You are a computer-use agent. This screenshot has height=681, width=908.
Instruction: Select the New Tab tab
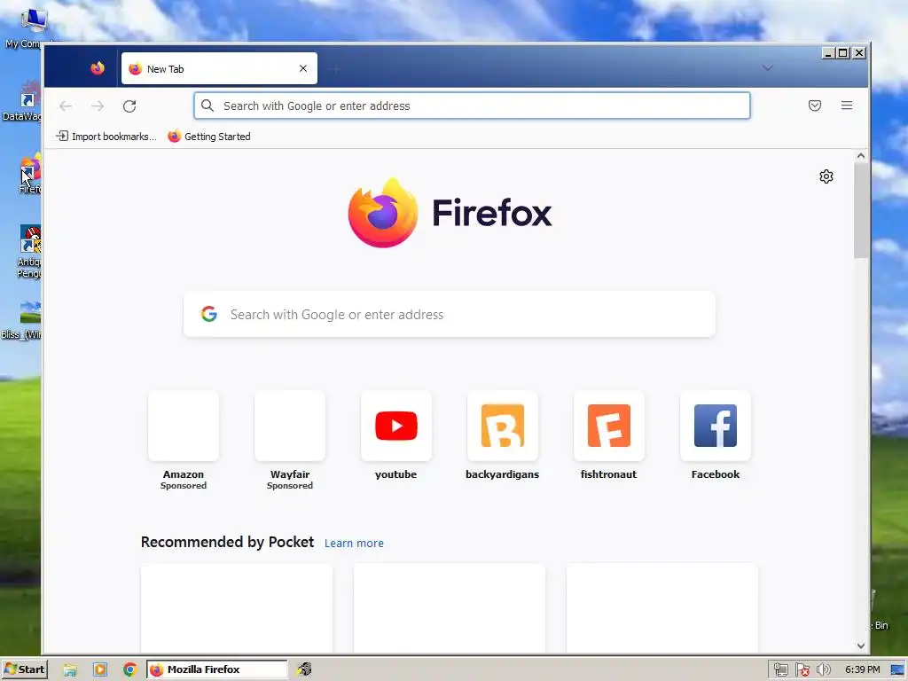coord(219,68)
